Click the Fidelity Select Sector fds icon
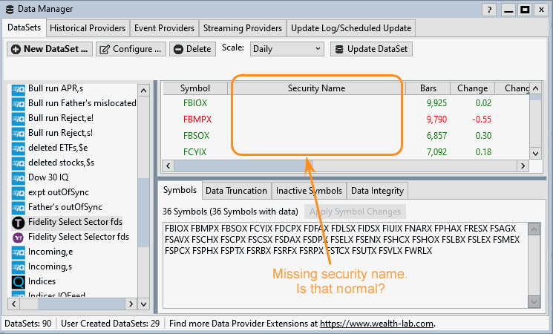The height and width of the screenshot is (334, 553). tap(19, 222)
